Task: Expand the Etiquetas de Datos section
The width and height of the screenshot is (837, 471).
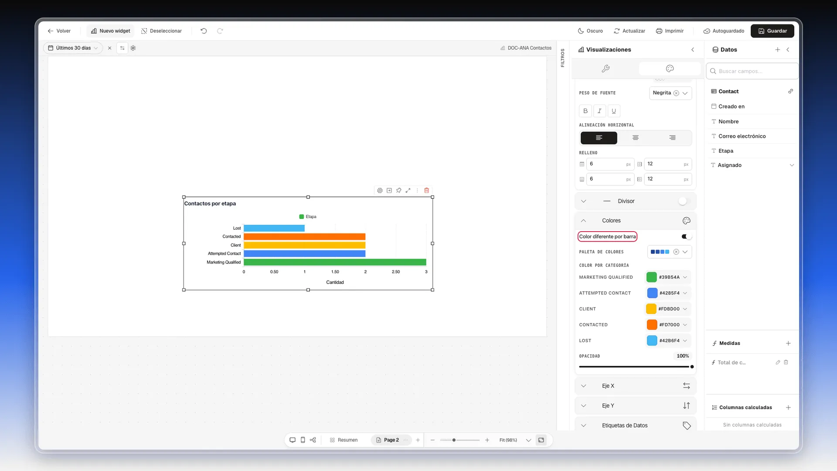Action: (636, 426)
